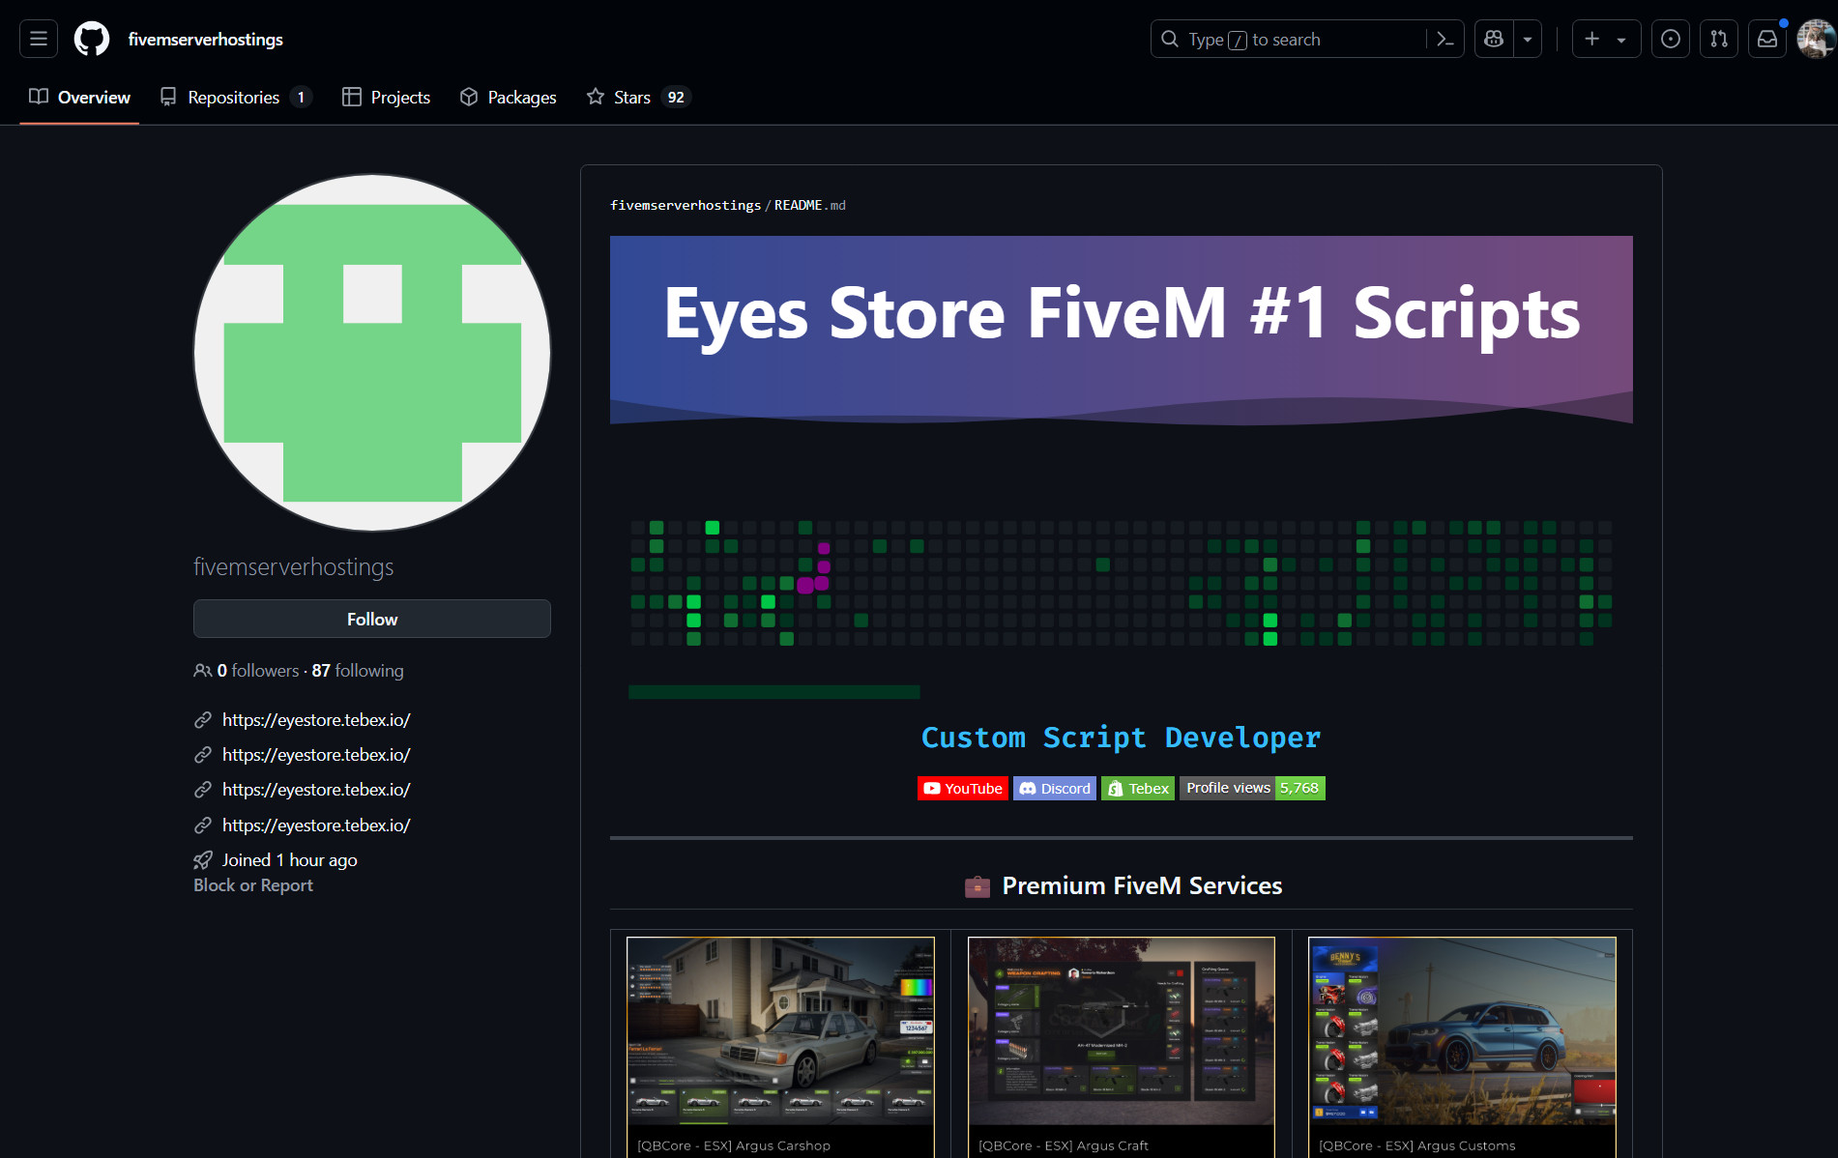Viewport: 1838px width, 1158px height.
Task: Open the first eyestore.tebex.io link
Action: (x=316, y=719)
